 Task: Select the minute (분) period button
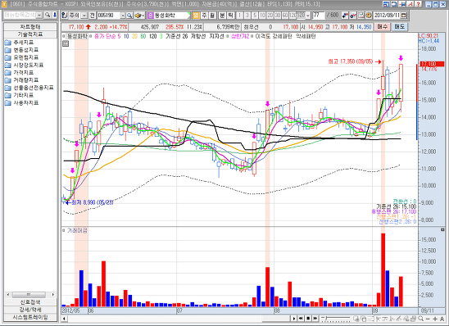coord(222,16)
